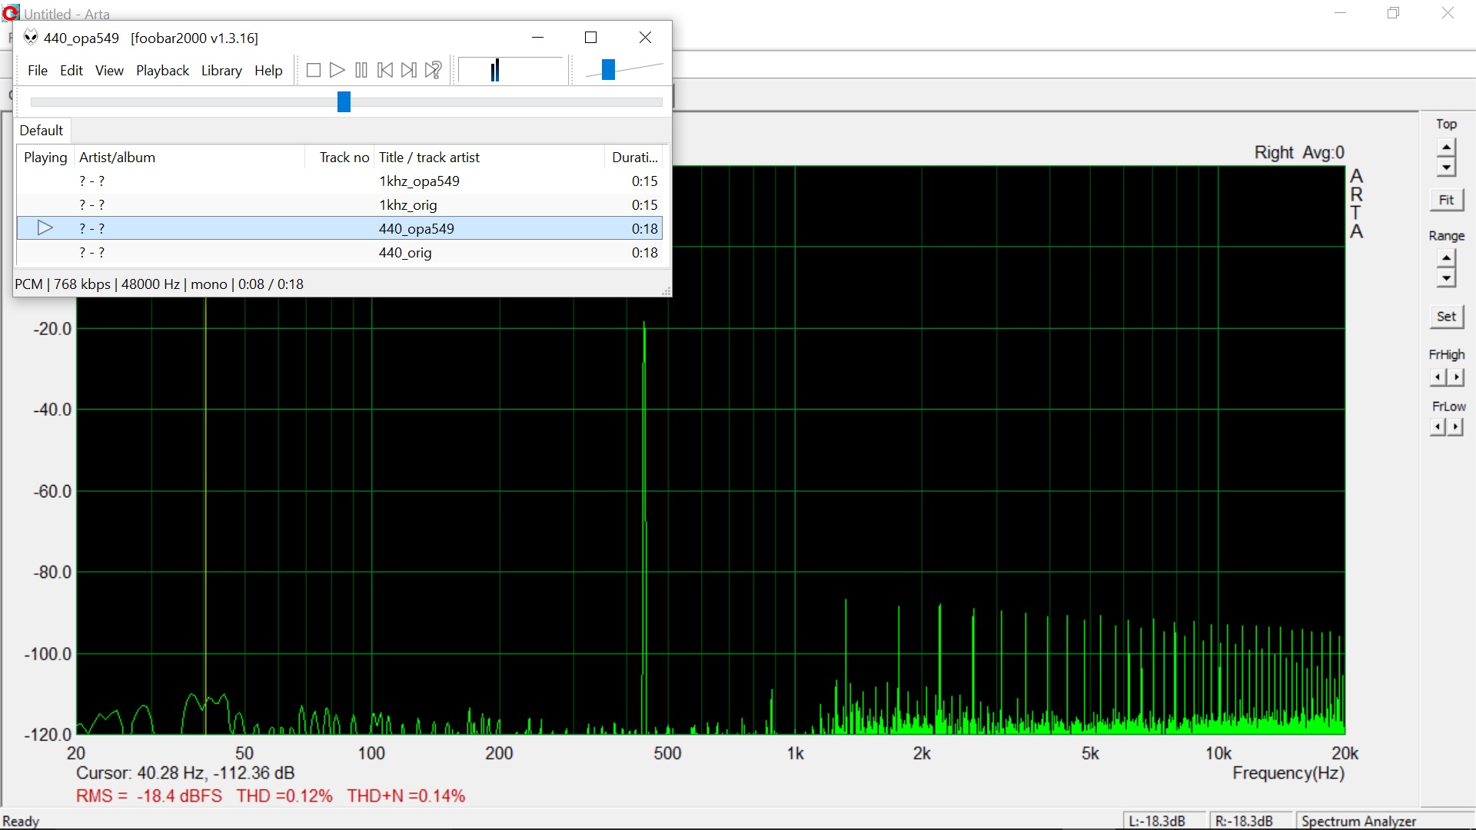1476x830 pixels.
Task: Open the Edit menu in foobar2000
Action: [x=71, y=71]
